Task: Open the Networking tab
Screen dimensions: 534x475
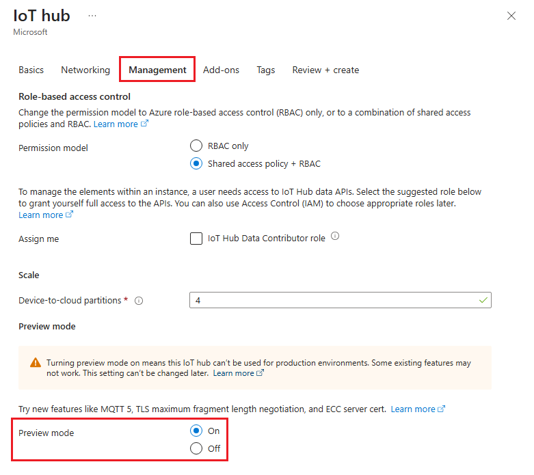Action: 85,70
